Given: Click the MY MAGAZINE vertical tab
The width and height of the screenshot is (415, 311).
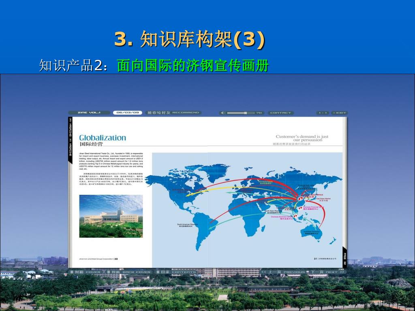Looking at the screenshot, I should click(x=70, y=140).
